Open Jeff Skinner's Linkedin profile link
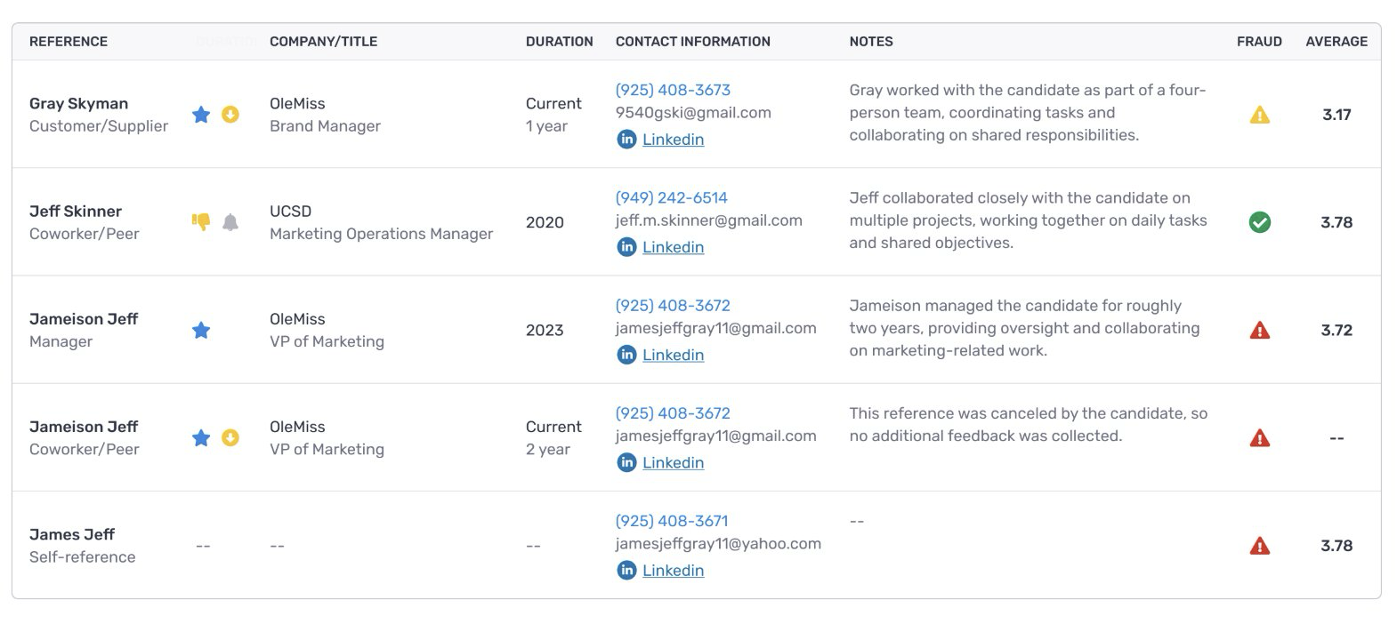Viewport: 1397px width, 624px height. pos(673,247)
